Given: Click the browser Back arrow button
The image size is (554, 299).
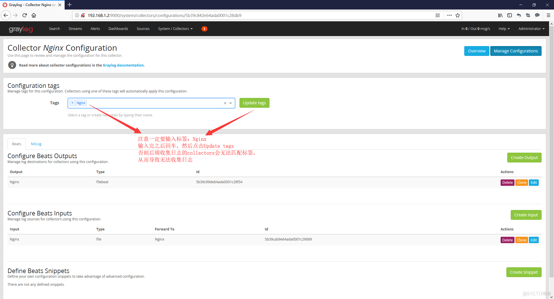Looking at the screenshot, I should pos(6,15).
